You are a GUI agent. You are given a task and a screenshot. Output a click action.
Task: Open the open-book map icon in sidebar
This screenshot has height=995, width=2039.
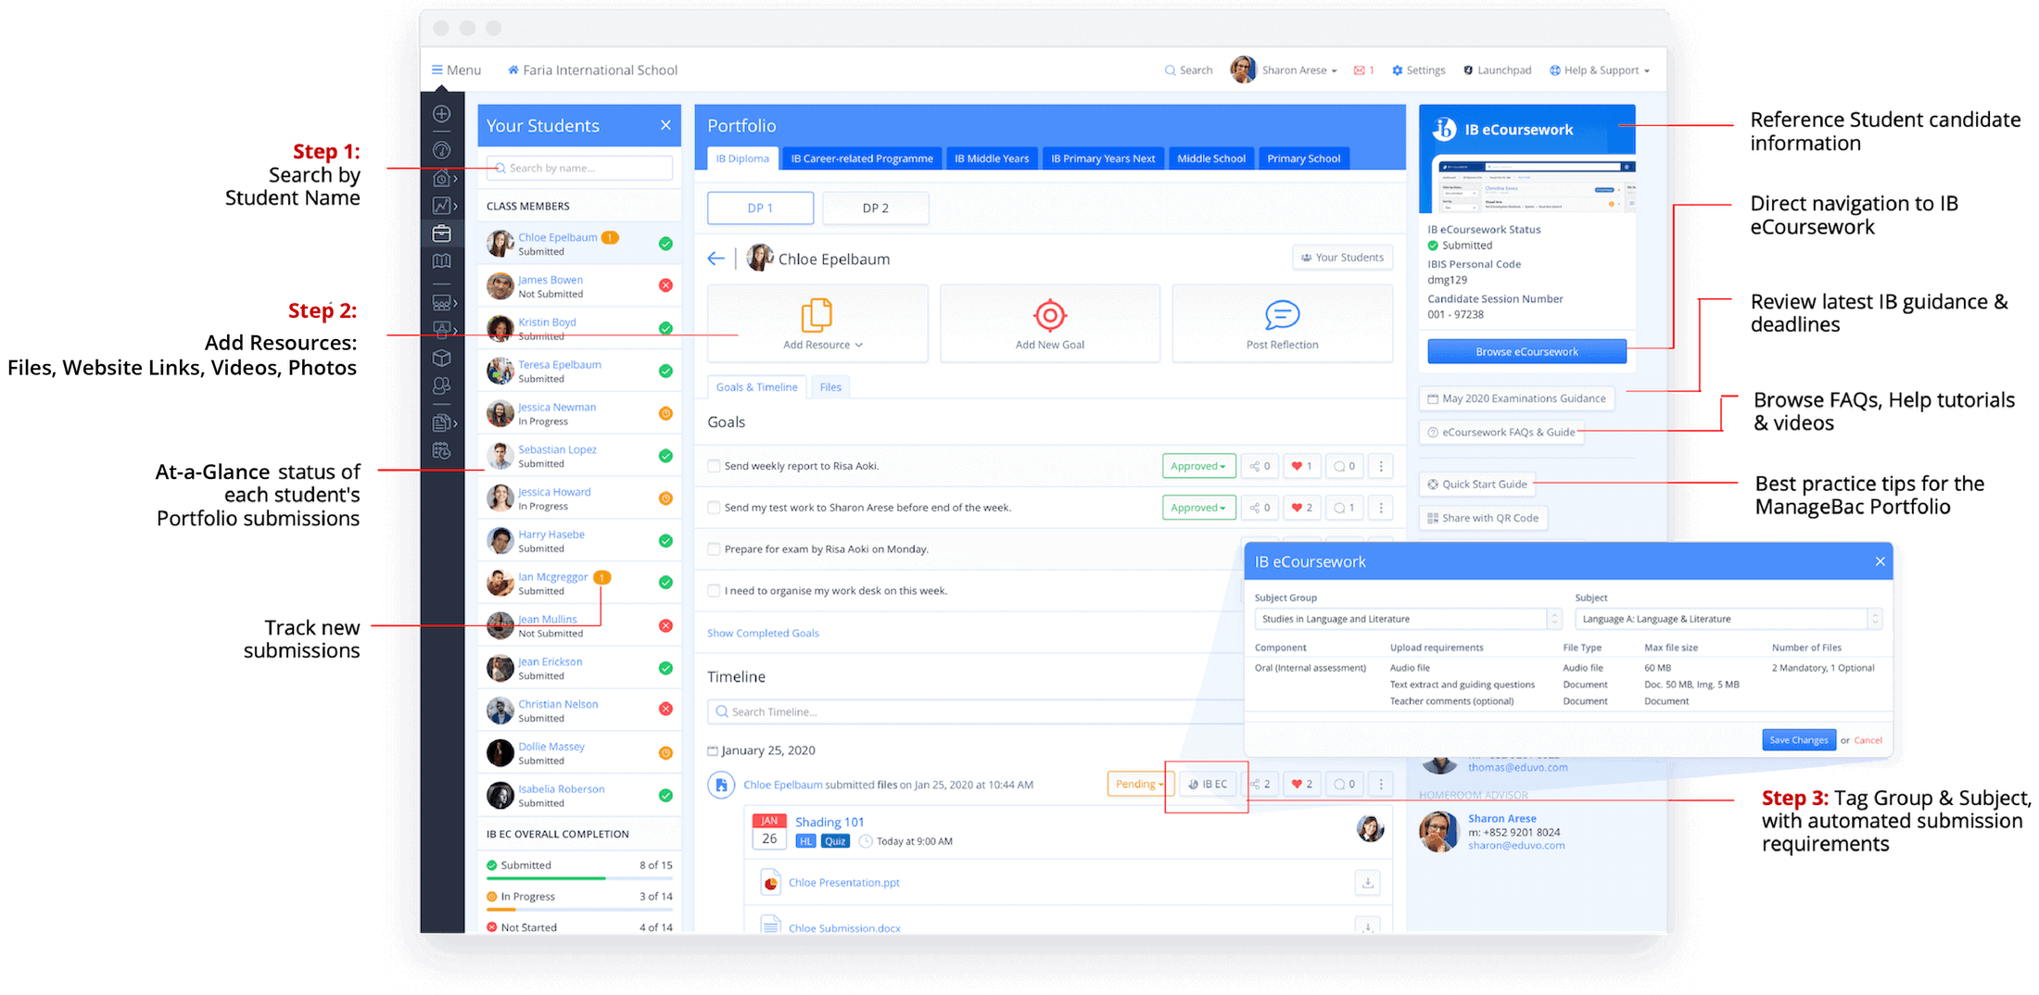[x=442, y=261]
